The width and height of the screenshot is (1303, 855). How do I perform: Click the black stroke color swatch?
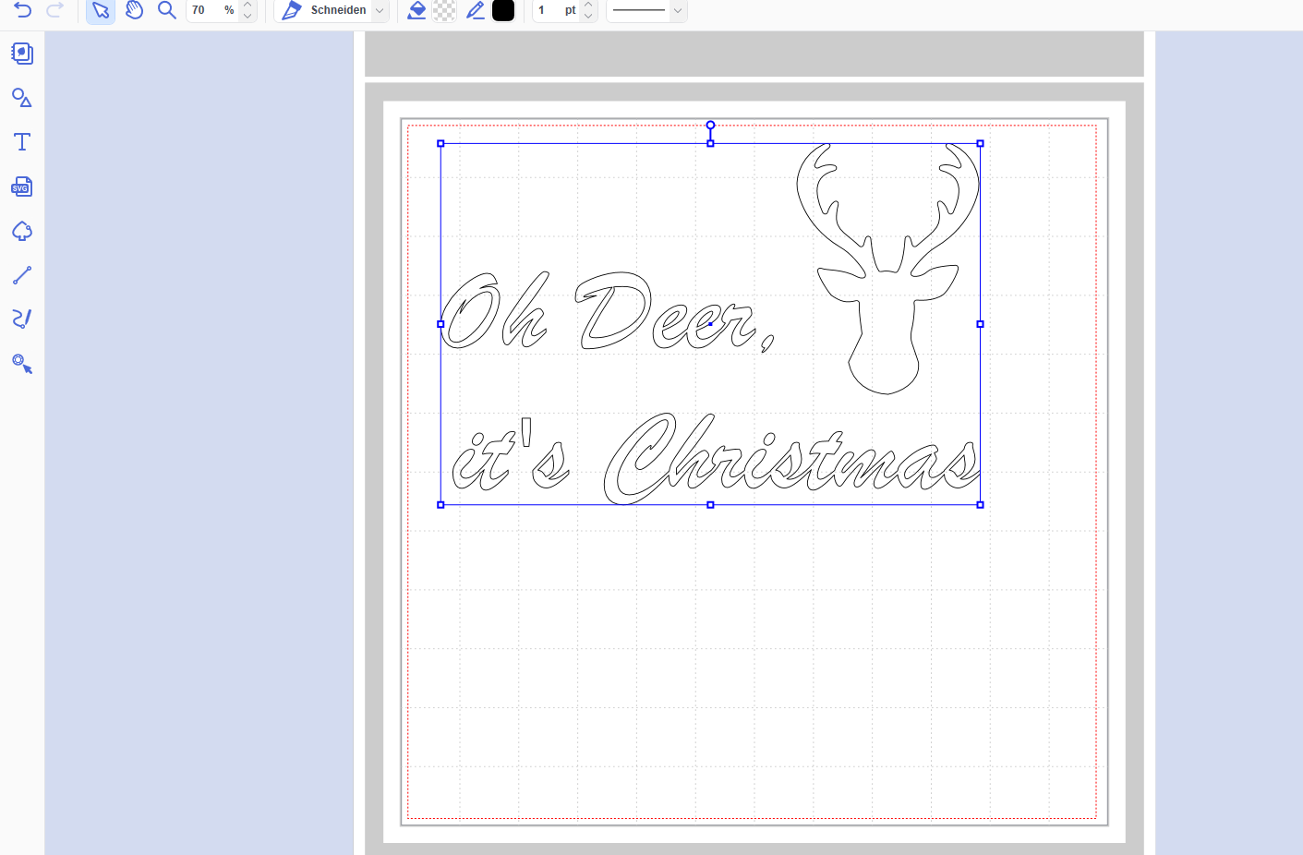pos(503,10)
